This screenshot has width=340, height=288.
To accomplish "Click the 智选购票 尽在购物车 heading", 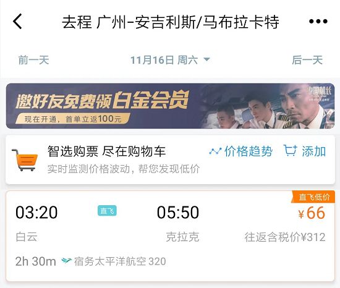I will pyautogui.click(x=106, y=151).
